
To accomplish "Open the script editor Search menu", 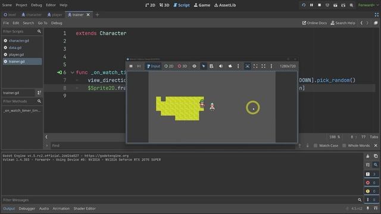I will click(x=29, y=23).
